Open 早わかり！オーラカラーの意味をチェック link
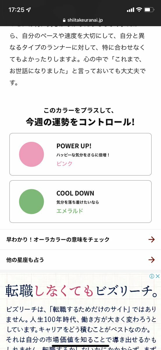 [x=80, y=239]
